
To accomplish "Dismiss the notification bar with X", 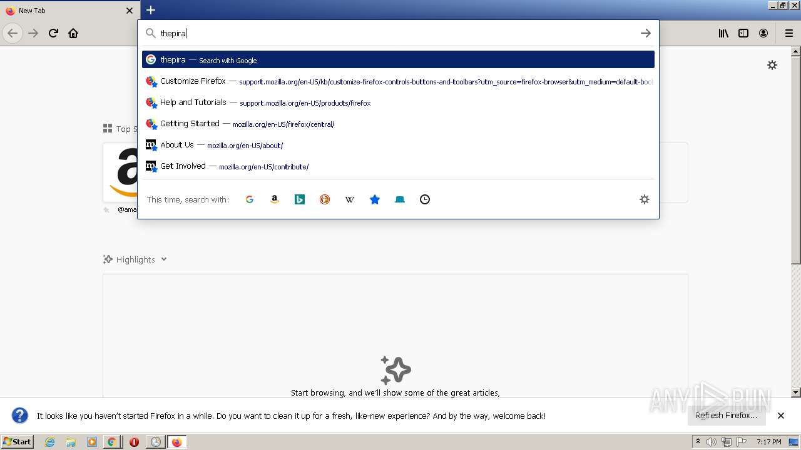I will pos(781,416).
